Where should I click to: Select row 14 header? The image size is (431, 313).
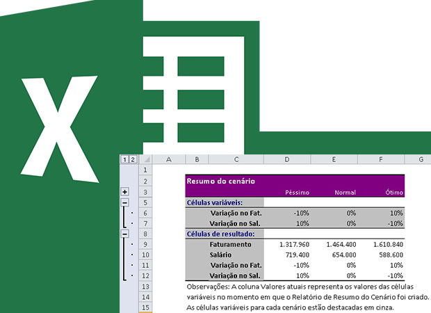point(145,297)
